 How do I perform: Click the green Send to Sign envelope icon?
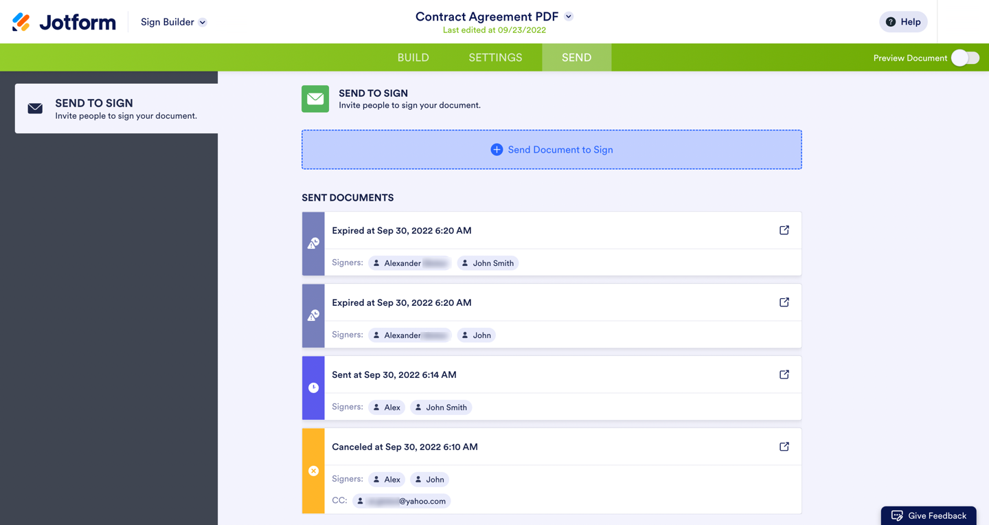pyautogui.click(x=315, y=99)
